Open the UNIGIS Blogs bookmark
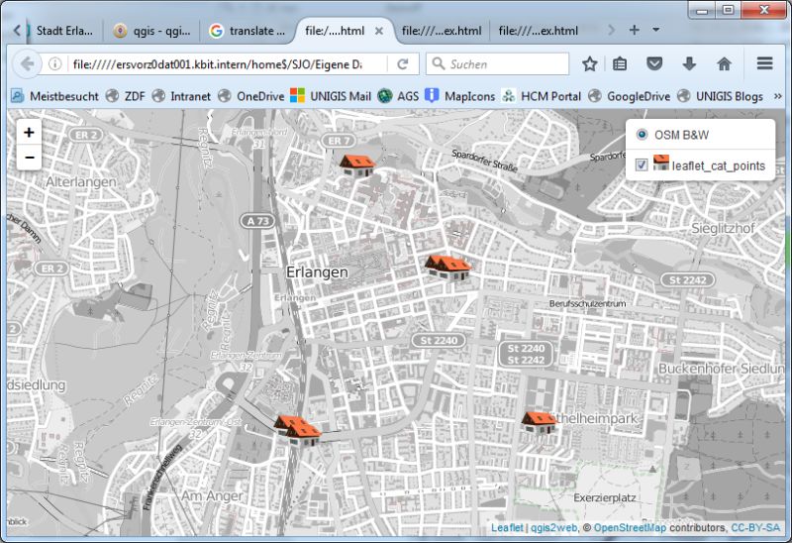 click(721, 96)
